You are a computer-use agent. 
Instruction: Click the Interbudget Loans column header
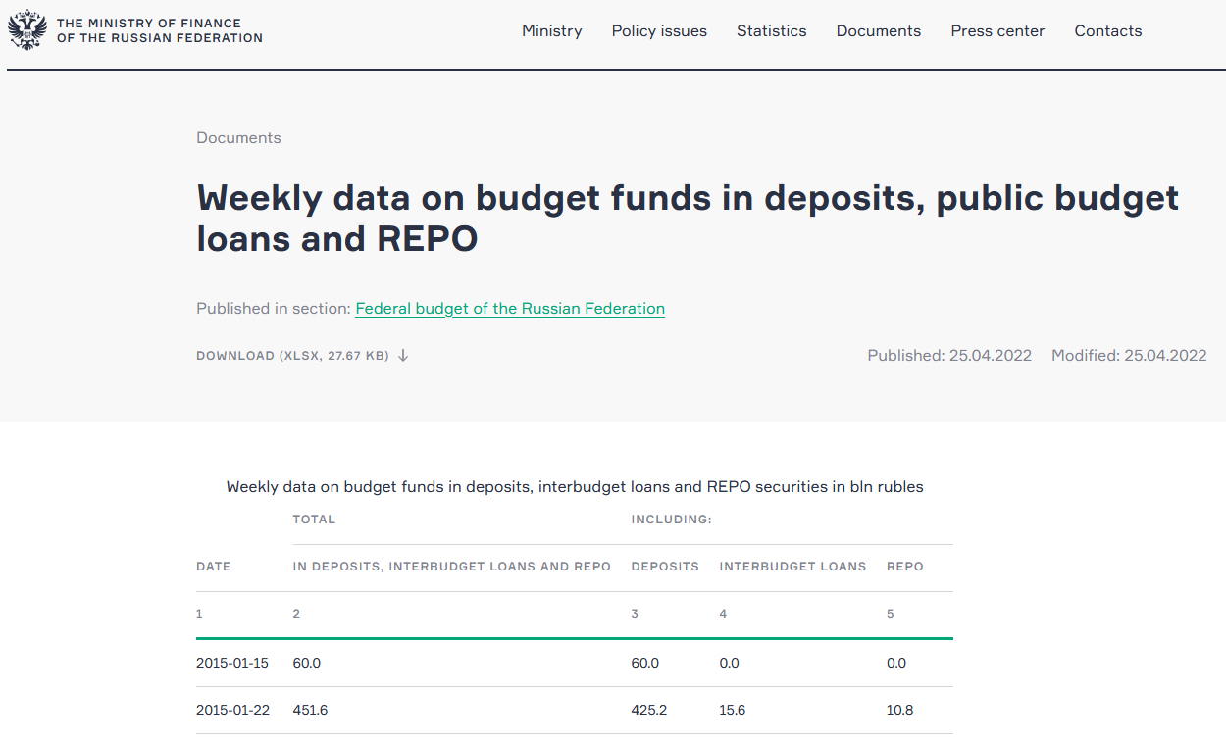click(x=792, y=567)
